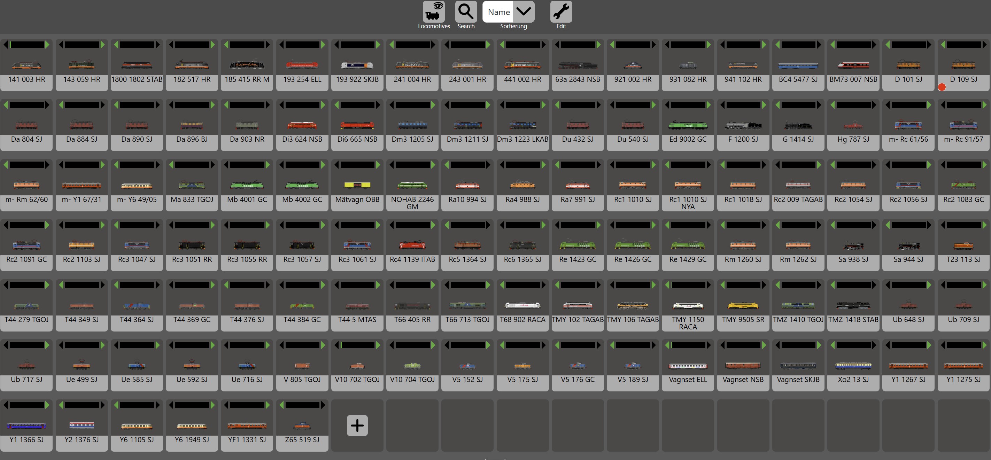Open the Rc6 1365 SJ label
991x460 pixels.
coord(522,260)
